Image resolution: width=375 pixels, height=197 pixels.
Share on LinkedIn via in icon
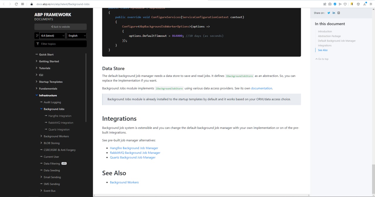click(334, 13)
